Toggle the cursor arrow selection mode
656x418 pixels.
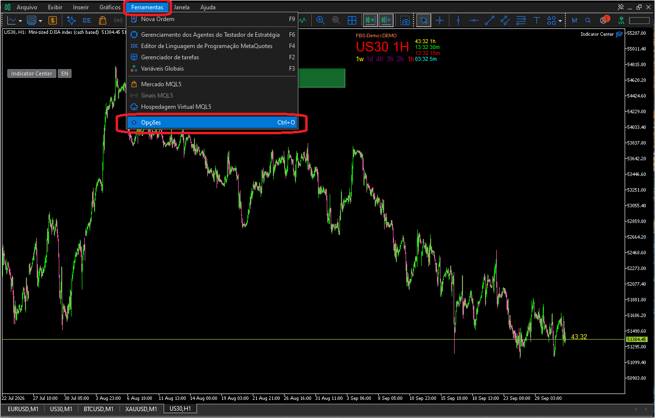click(424, 21)
